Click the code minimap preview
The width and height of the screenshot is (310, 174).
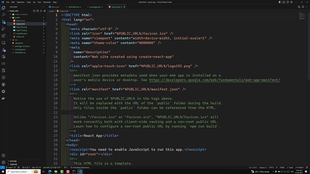pyautogui.click(x=302, y=16)
